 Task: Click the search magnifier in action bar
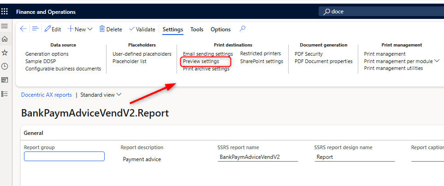pyautogui.click(x=243, y=29)
